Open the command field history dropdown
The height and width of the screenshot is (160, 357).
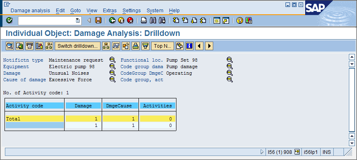tap(78, 21)
